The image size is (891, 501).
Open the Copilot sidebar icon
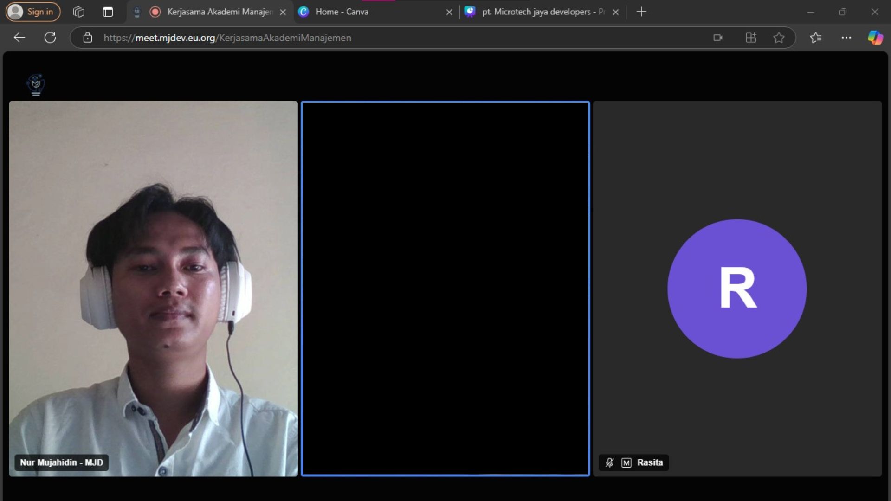coord(875,38)
